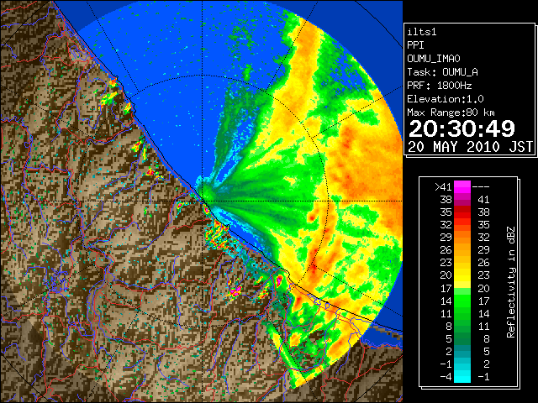
Task: Click the '20 MAY 2010 JST' date
Action: [470, 147]
